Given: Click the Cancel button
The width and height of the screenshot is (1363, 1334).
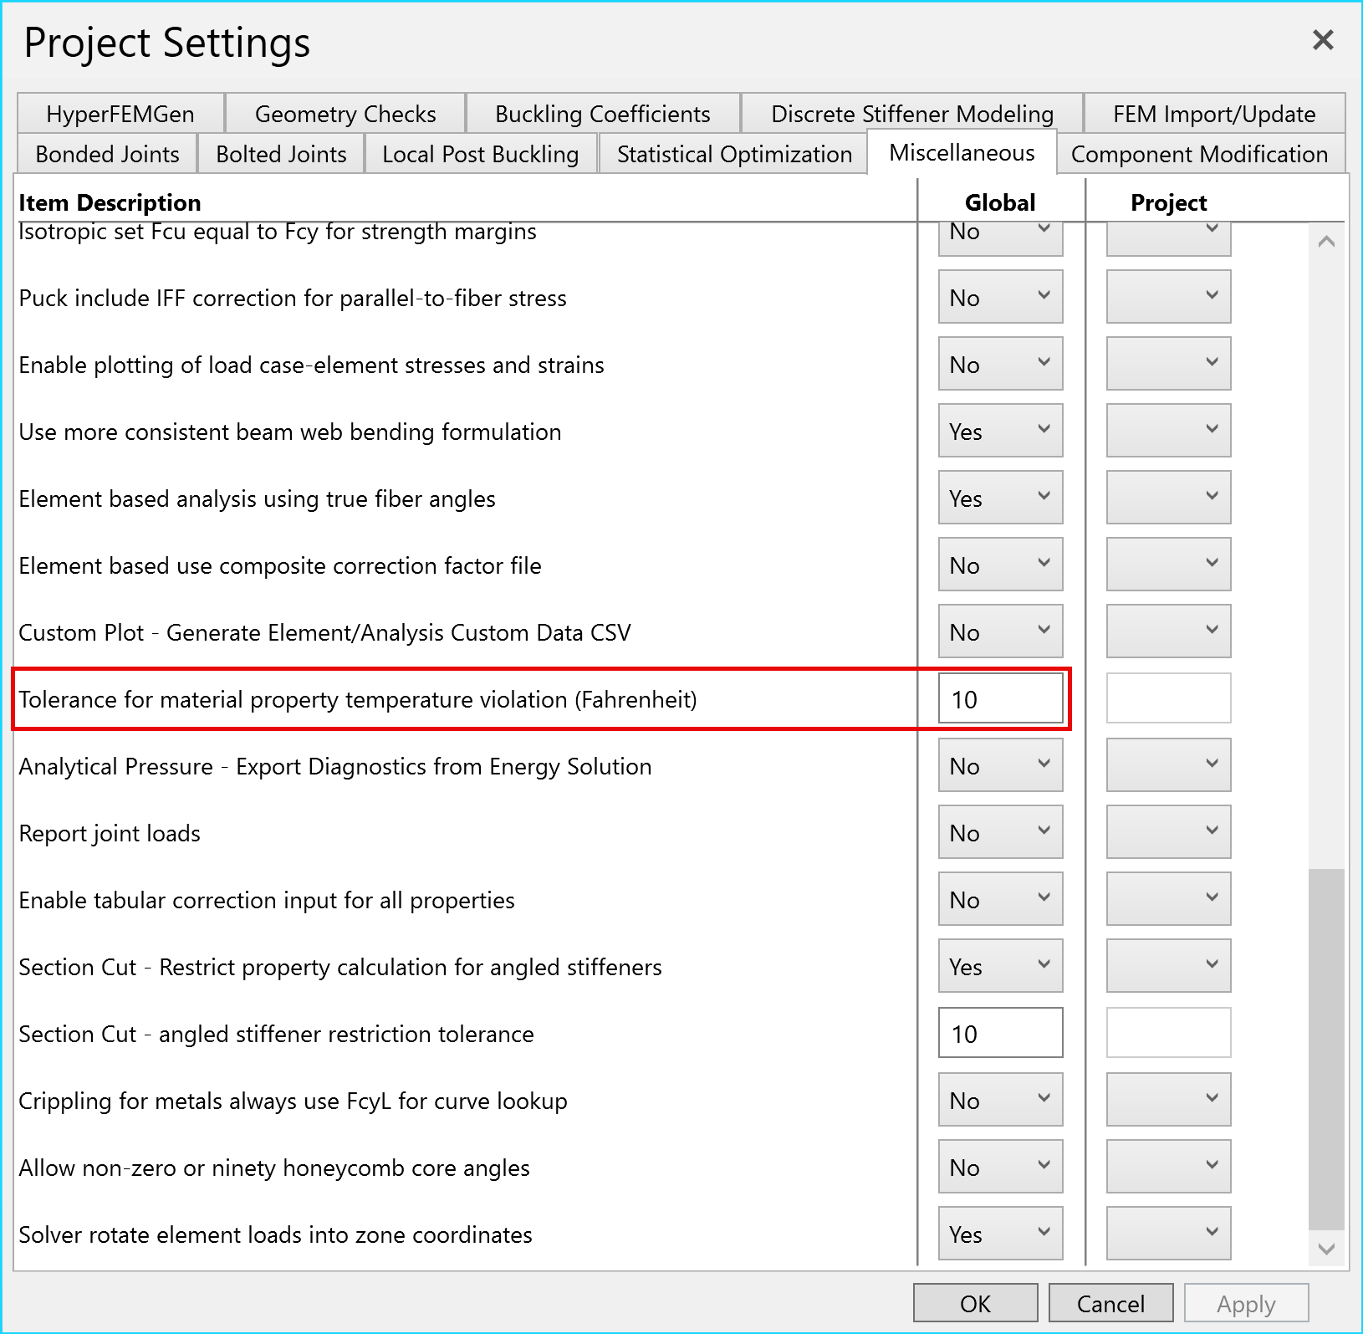Looking at the screenshot, I should 1110,1304.
